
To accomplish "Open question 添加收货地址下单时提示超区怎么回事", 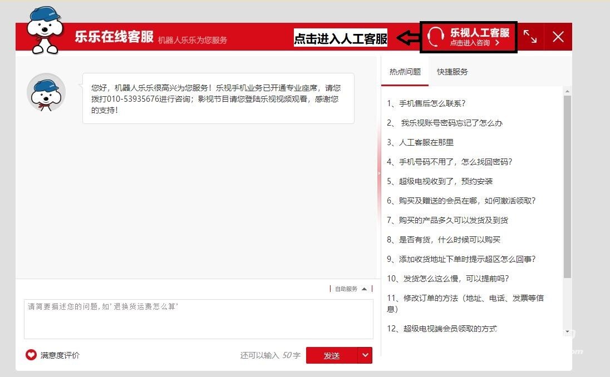I will pos(461,259).
